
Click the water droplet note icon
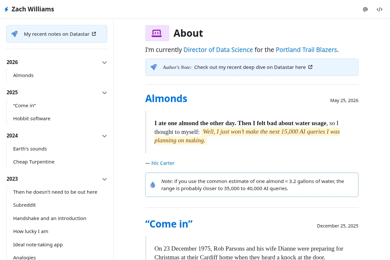point(153,185)
